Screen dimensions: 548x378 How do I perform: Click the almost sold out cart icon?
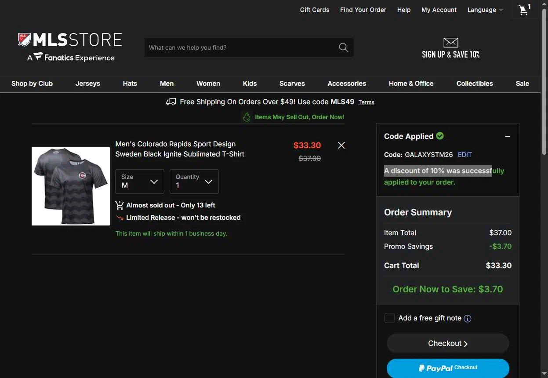point(120,205)
